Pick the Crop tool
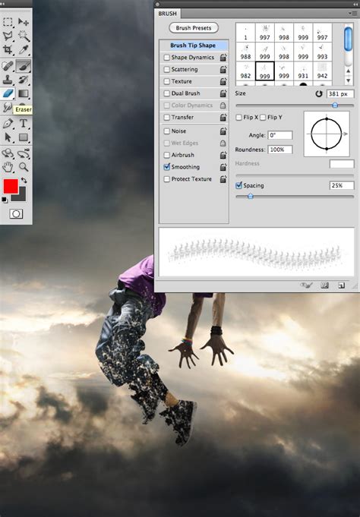 point(8,49)
